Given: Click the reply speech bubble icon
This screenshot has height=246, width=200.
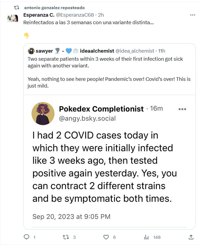Looking at the screenshot, I should (x=26, y=237).
